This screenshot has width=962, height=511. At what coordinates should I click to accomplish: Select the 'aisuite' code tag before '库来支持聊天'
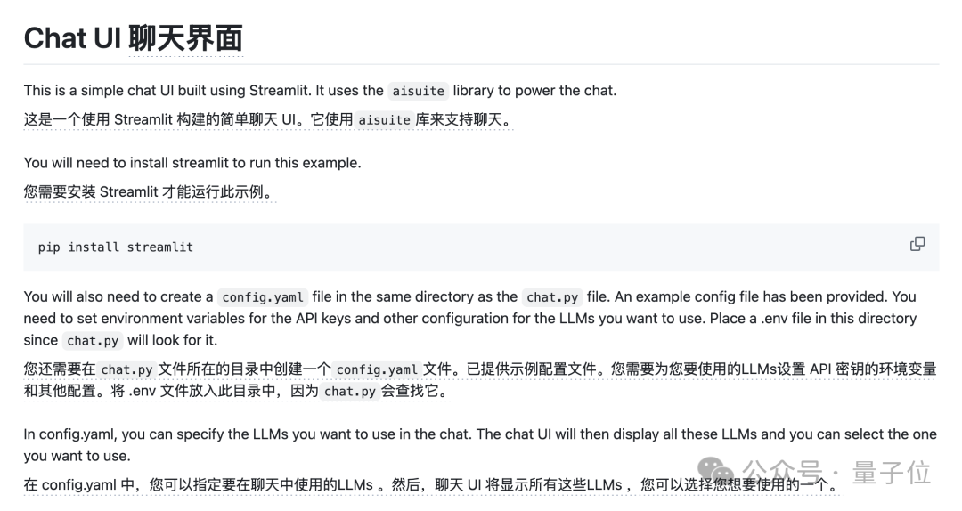click(x=384, y=119)
